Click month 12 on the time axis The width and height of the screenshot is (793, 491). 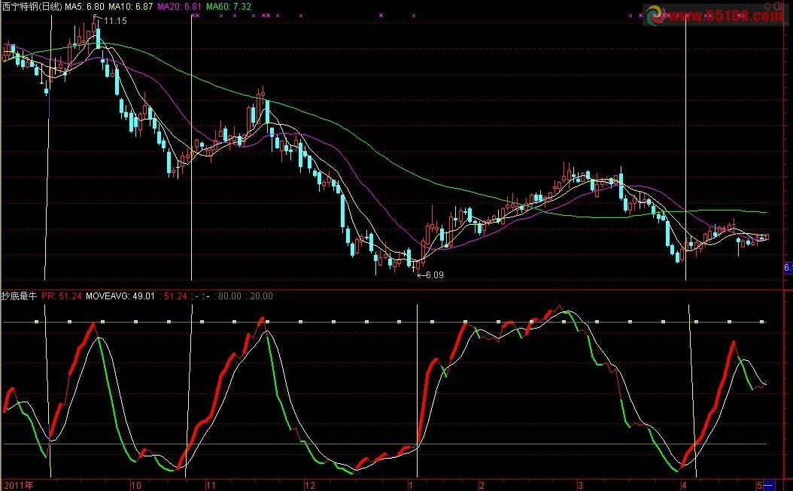pyautogui.click(x=309, y=485)
